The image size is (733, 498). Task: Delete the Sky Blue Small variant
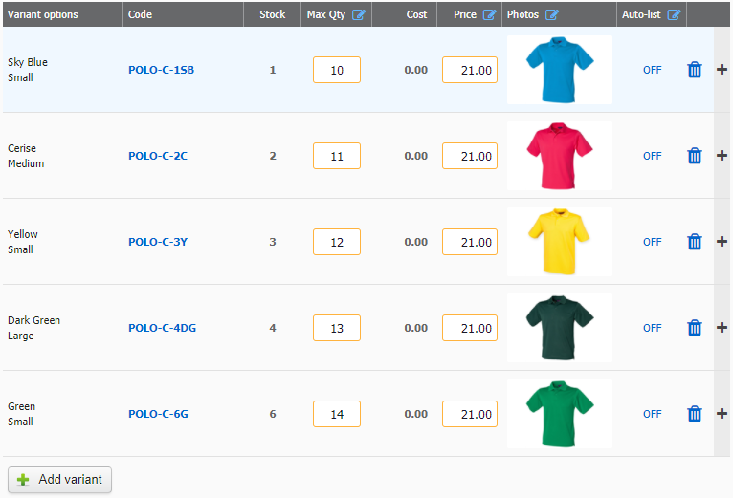pyautogui.click(x=695, y=70)
